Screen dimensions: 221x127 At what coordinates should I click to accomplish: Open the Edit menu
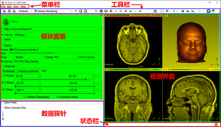coord(9,6)
